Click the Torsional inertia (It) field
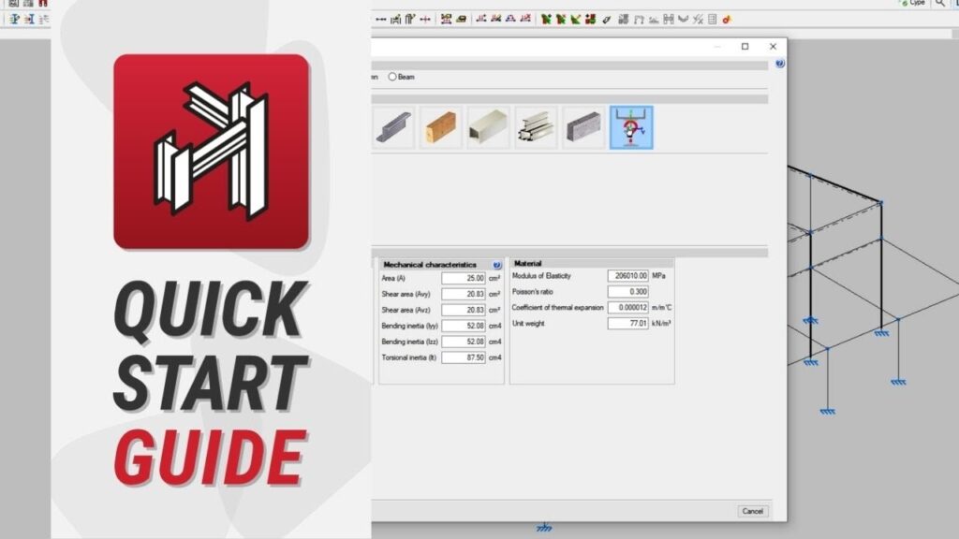Screen dimensions: 959x539 coord(464,357)
